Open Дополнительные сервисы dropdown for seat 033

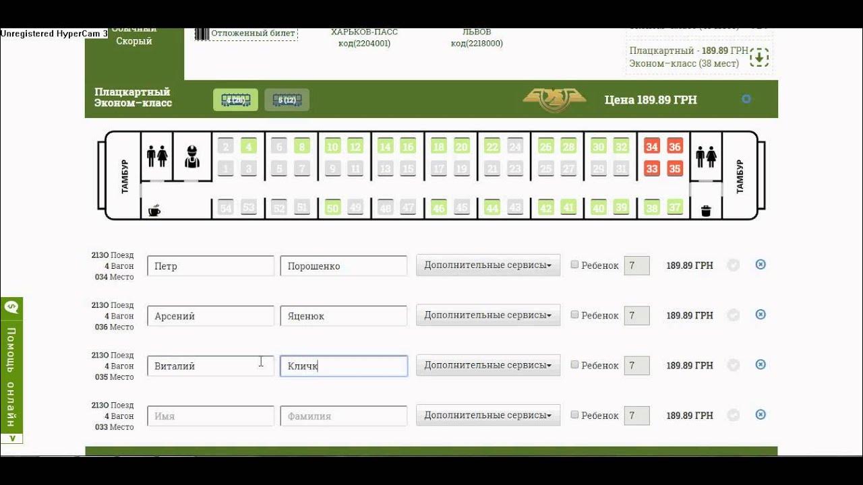[488, 415]
